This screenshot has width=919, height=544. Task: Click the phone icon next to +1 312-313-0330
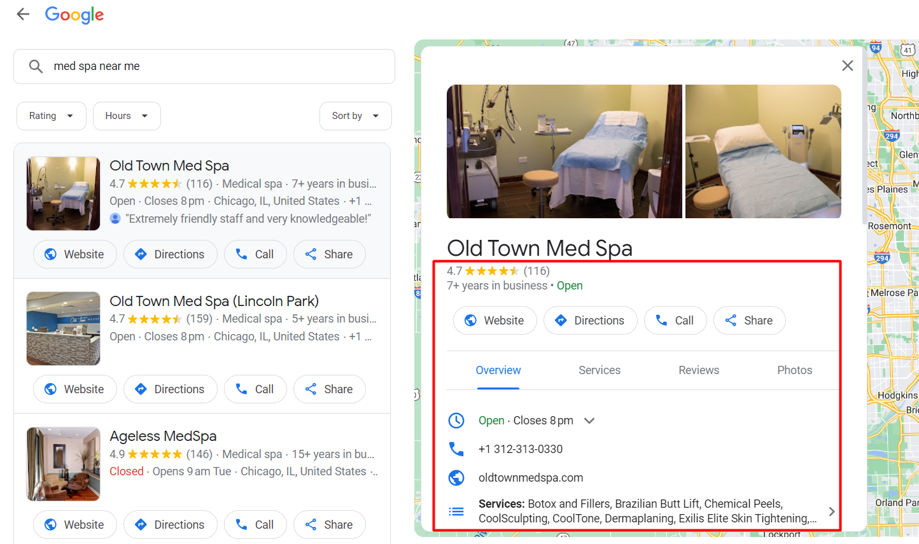pos(456,449)
